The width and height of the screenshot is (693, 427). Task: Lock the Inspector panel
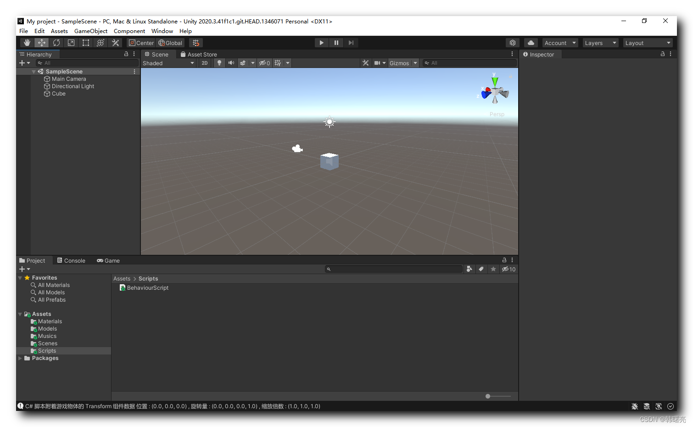pyautogui.click(x=663, y=54)
